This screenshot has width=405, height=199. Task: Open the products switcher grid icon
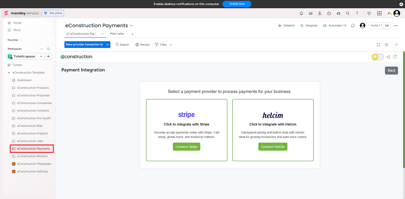[379, 13]
